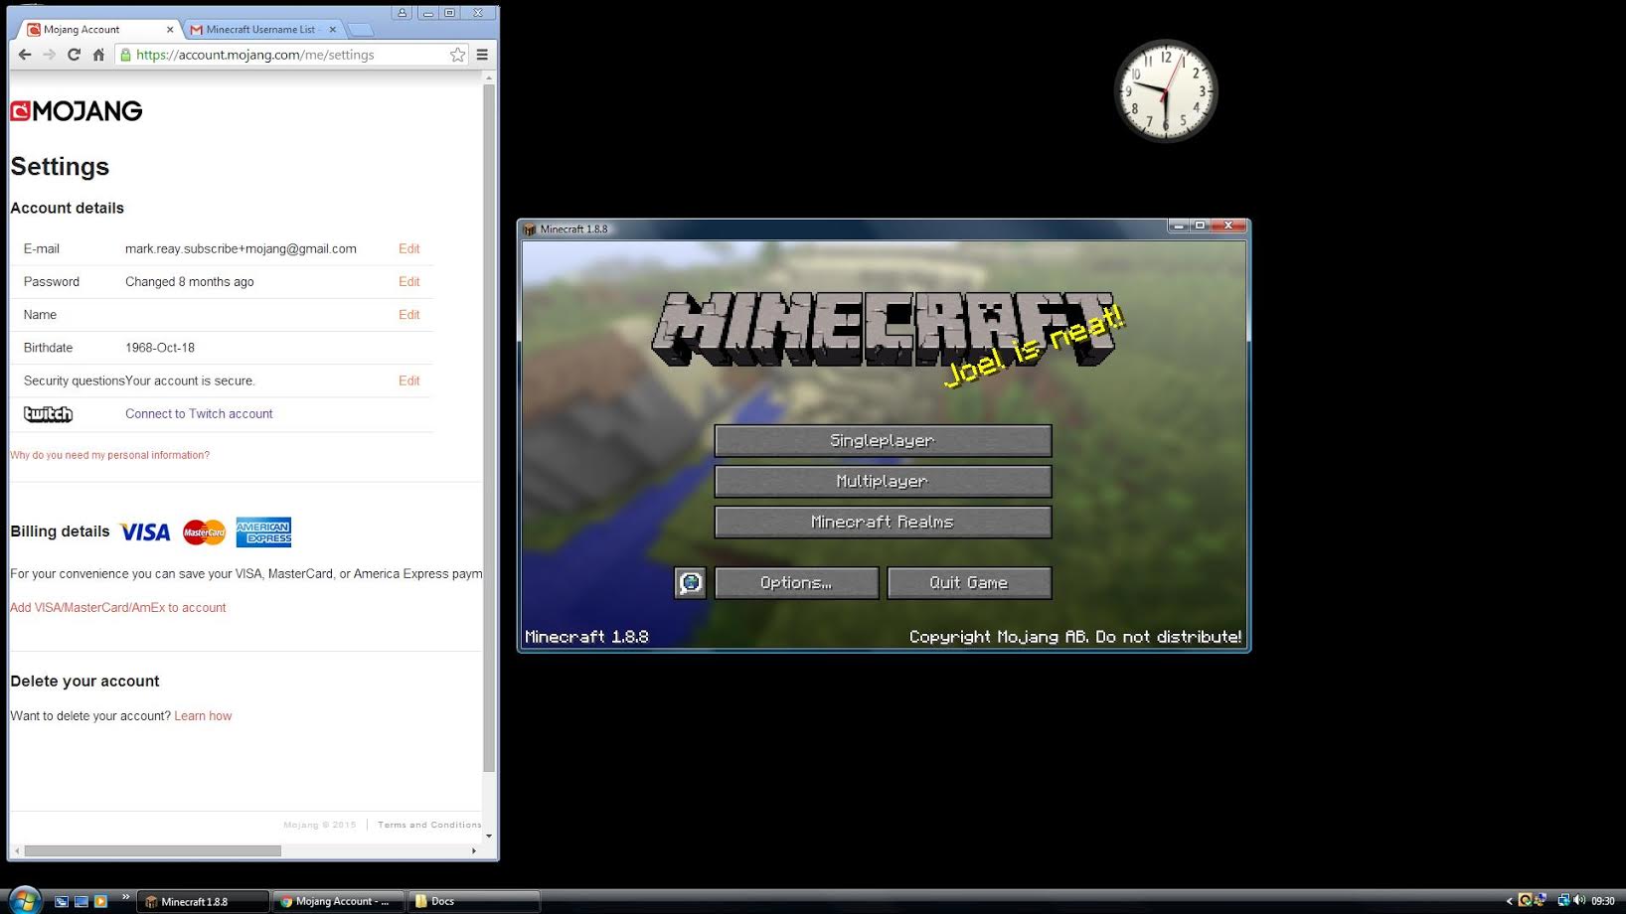Click the Minecraft language globe button
The width and height of the screenshot is (1626, 914).
coord(690,583)
